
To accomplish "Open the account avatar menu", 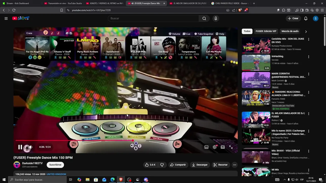I will pyautogui.click(x=316, y=18).
